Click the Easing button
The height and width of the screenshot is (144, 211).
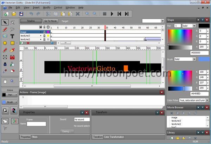67,131
